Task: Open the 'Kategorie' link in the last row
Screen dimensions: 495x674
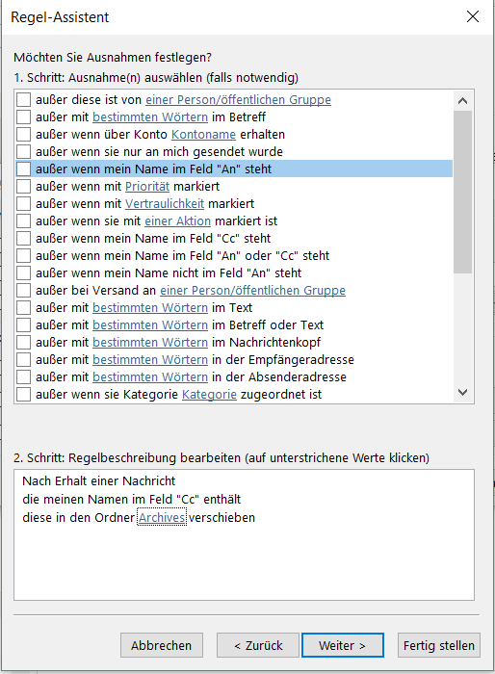Action: tap(209, 395)
